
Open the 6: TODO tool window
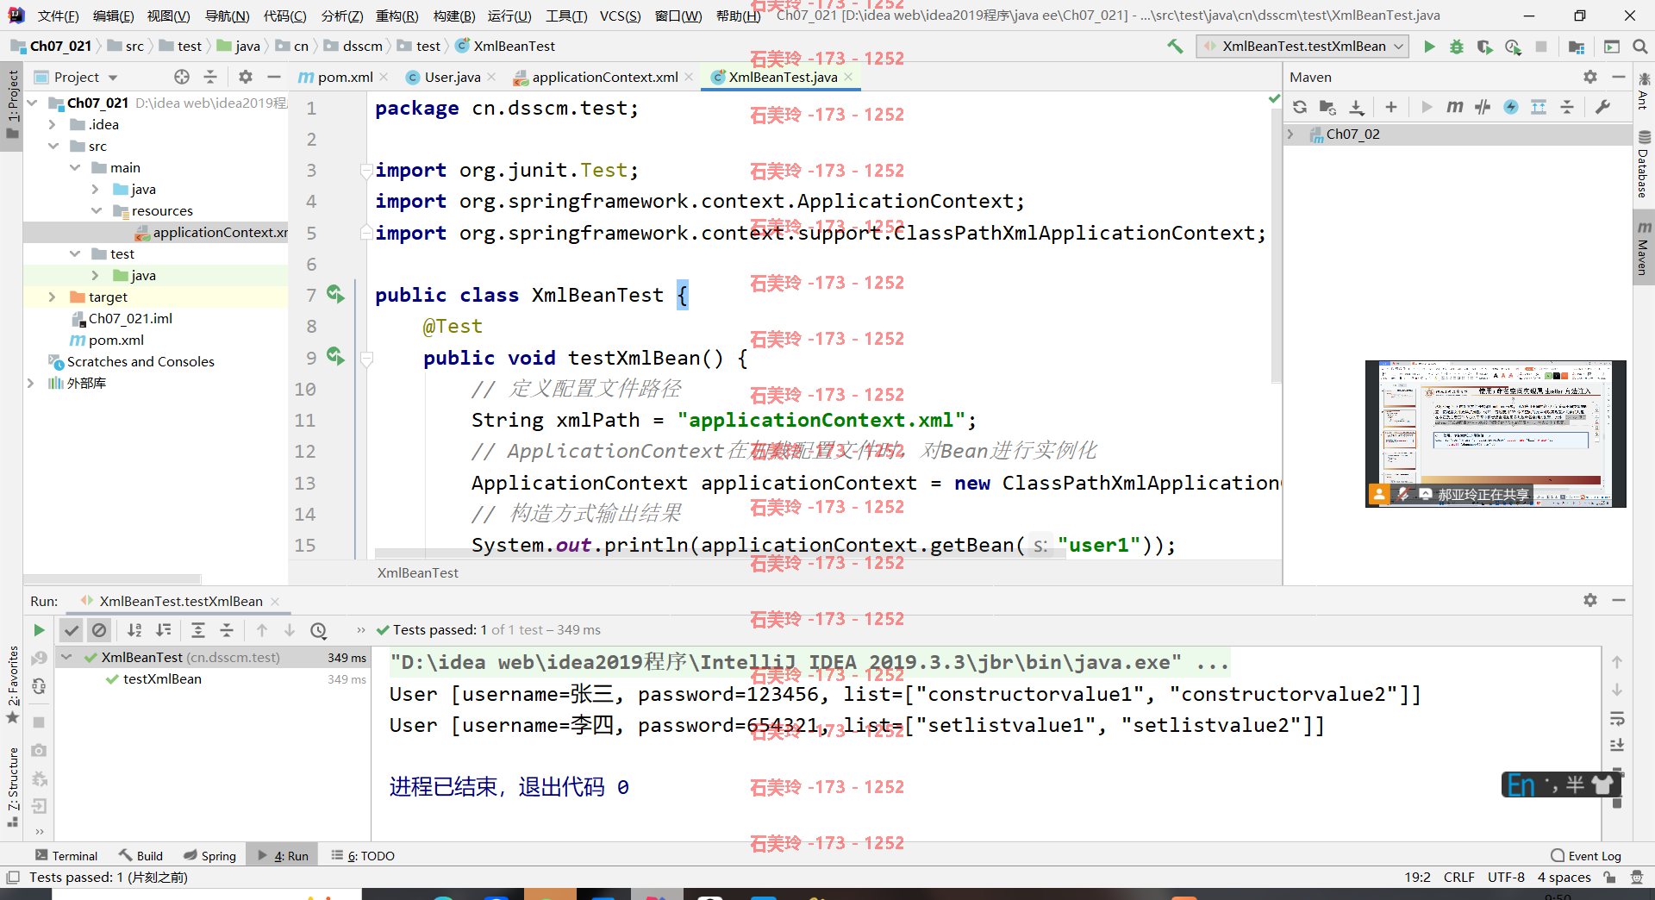click(363, 855)
